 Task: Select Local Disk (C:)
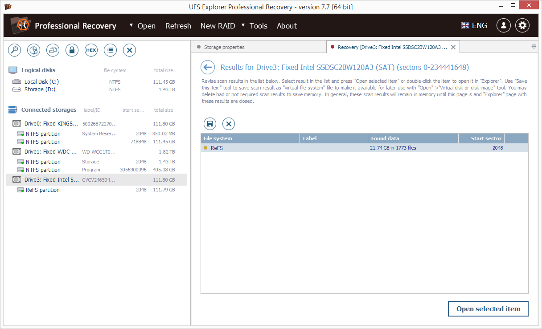click(x=98, y=82)
